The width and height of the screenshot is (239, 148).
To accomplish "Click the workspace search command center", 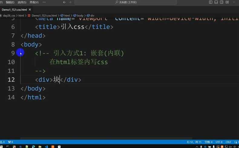I will (126, 2).
